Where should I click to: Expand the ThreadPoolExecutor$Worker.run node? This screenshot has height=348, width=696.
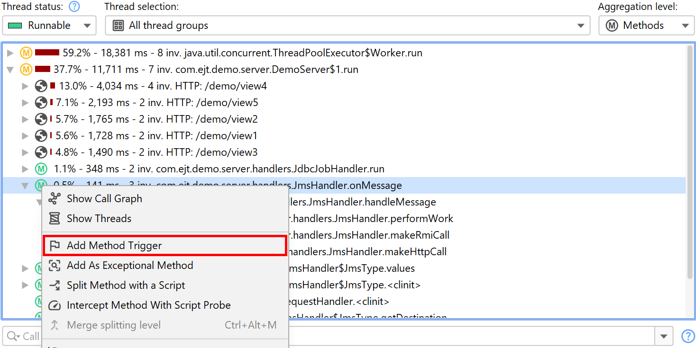[x=10, y=53]
